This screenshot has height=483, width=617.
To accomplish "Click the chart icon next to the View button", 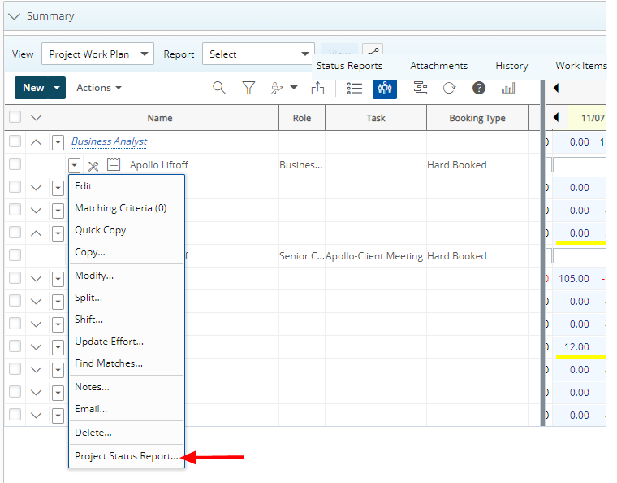I will pyautogui.click(x=373, y=51).
